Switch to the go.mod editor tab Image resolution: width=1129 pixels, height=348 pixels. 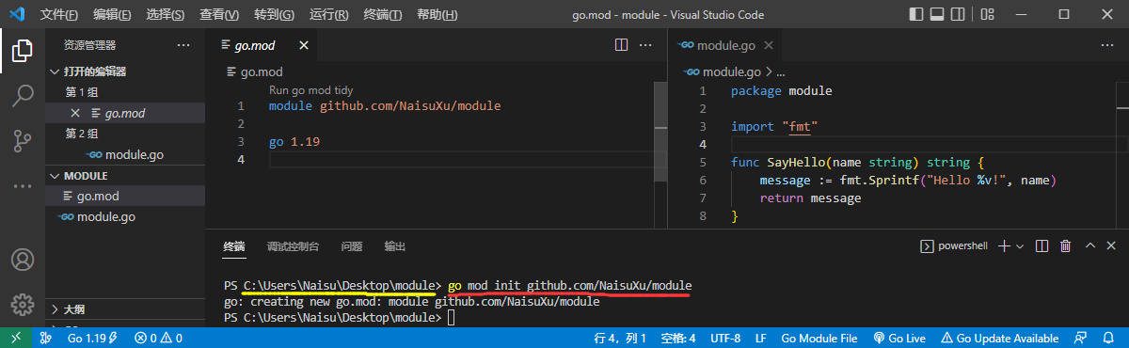tap(262, 45)
